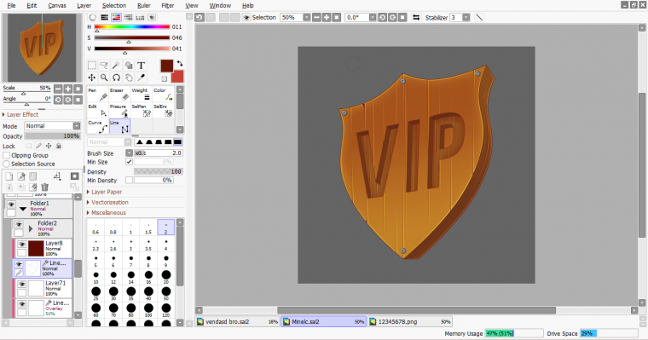The height and width of the screenshot is (340, 648).
Task: Delete layer with the trash icon
Action: pos(45,187)
